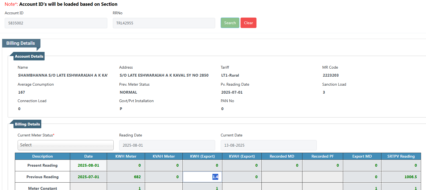Click the green Search button

[x=230, y=23]
